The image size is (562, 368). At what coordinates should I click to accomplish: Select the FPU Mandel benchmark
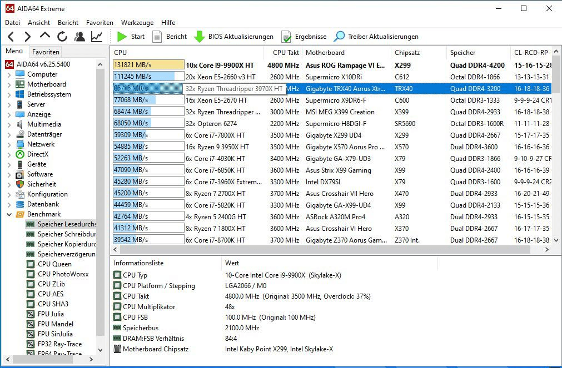[x=50, y=324]
